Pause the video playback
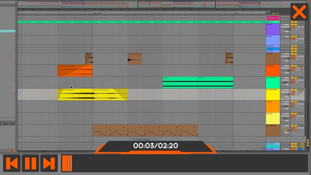Image resolution: width=311 pixels, height=175 pixels. point(30,163)
